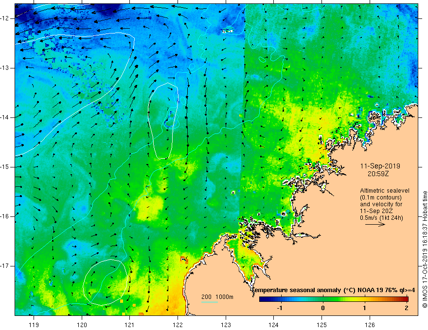Click longitude axis label 124

[274, 325]
